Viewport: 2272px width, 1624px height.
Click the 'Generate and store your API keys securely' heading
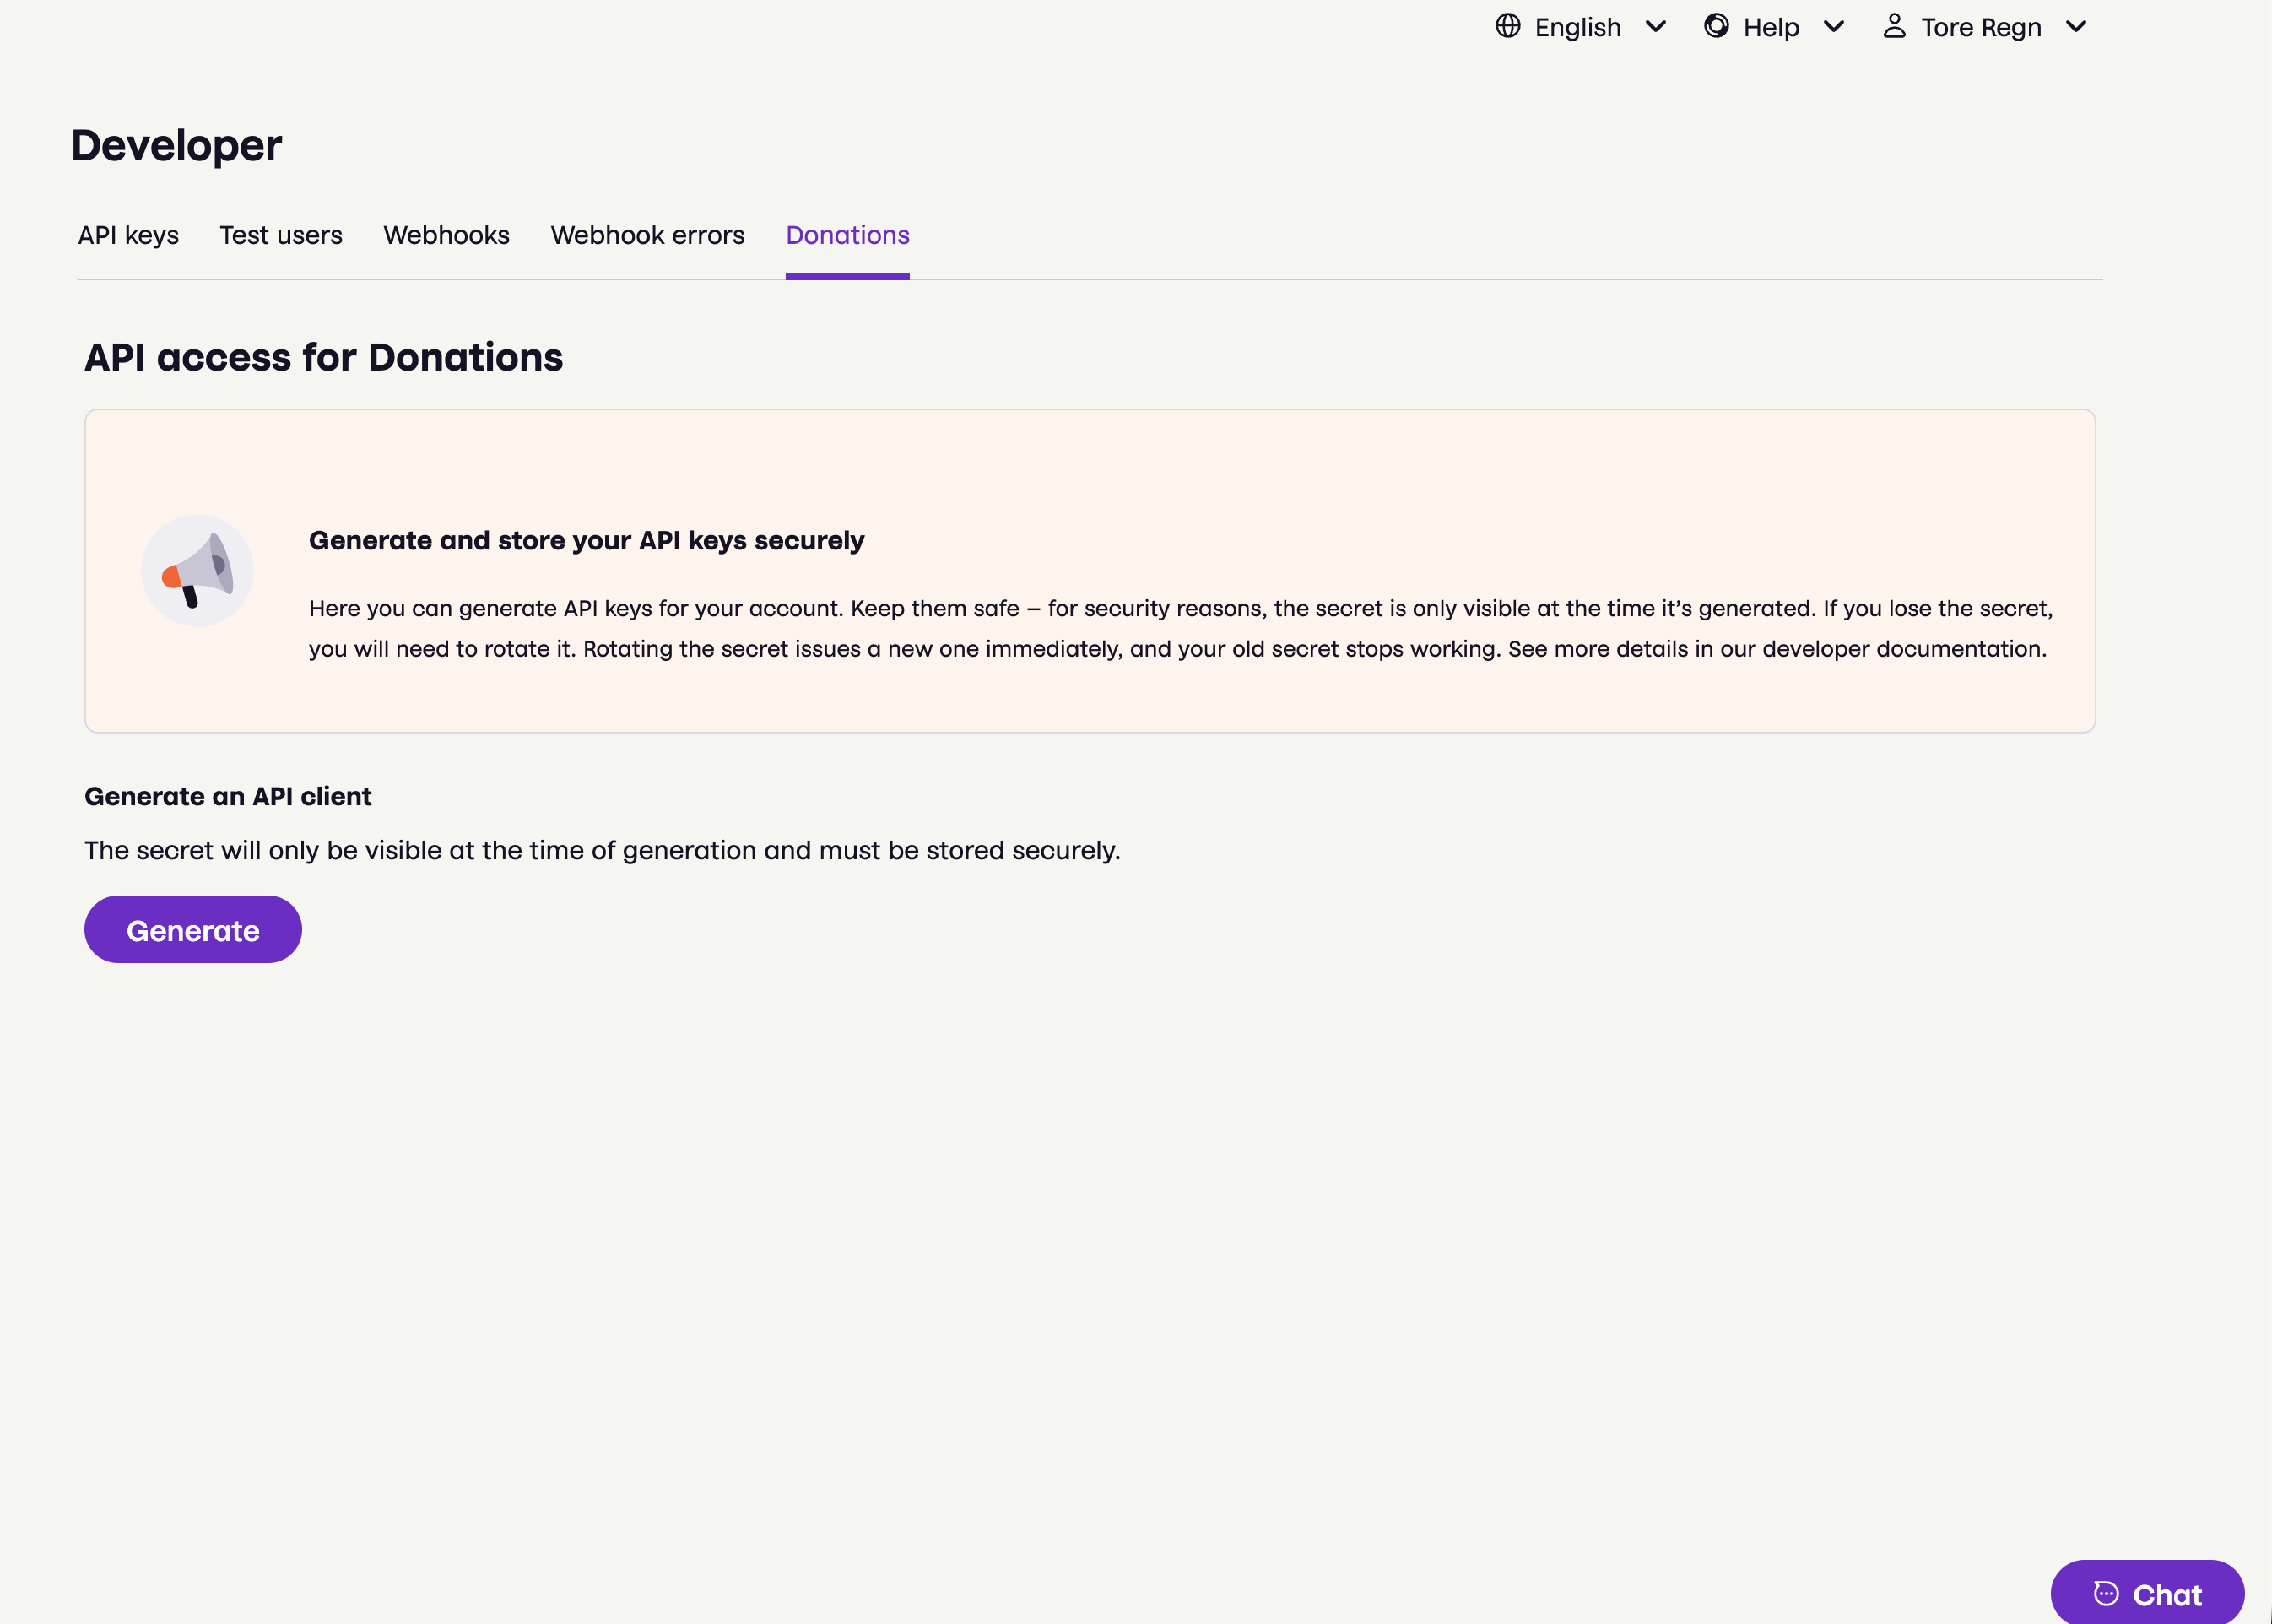[586, 540]
